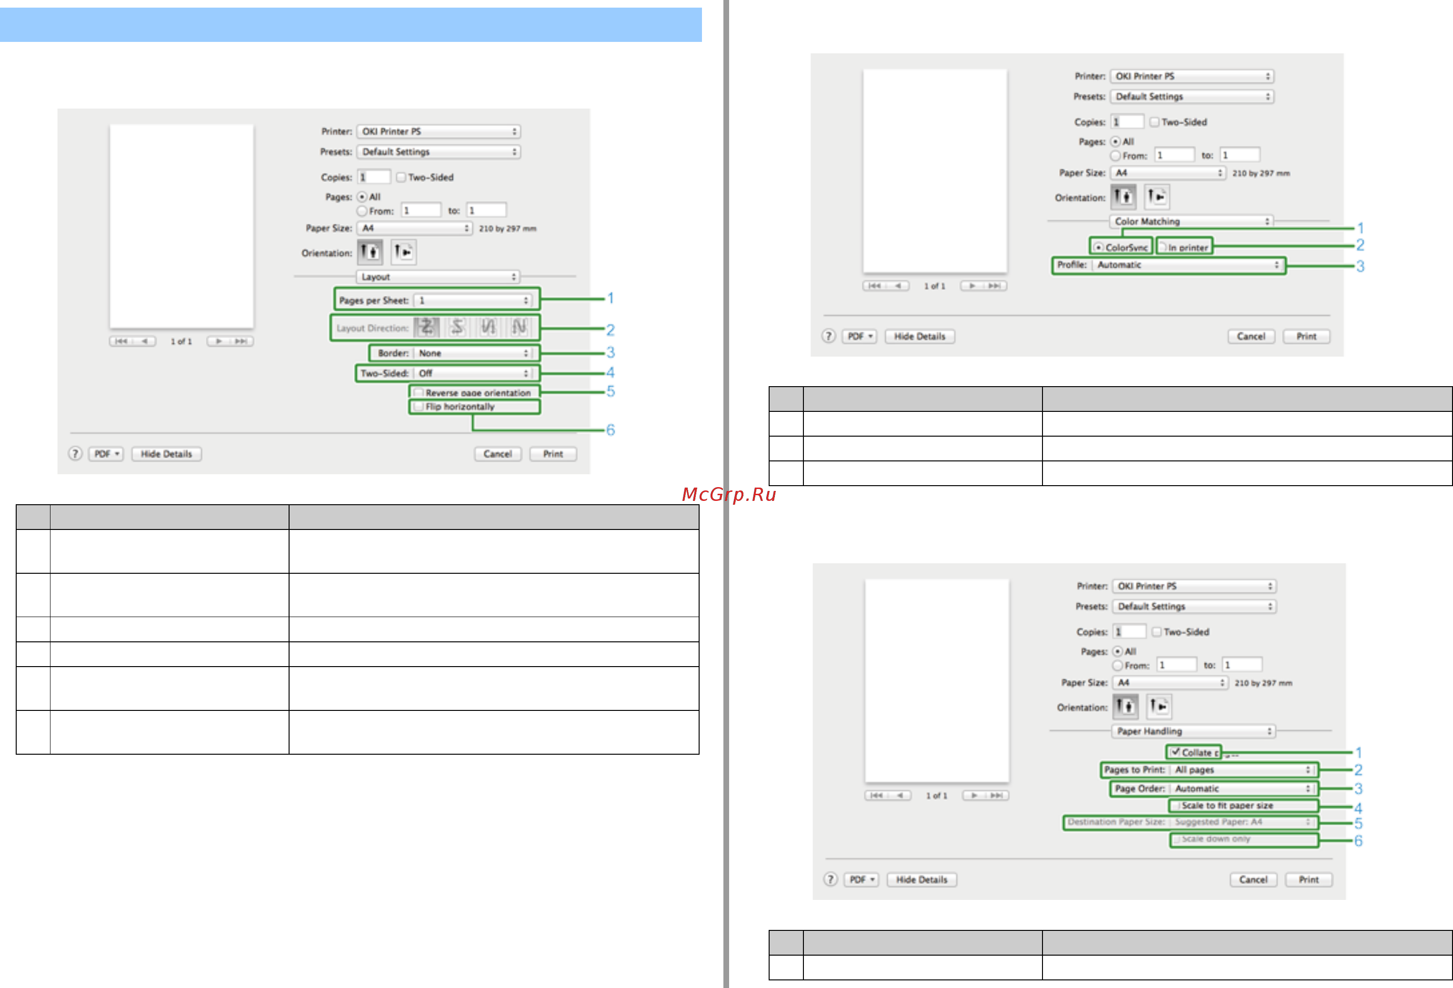Viewport: 1453px width, 988px height.
Task: Select portrait orientation in the Layout dialog
Action: 370,252
